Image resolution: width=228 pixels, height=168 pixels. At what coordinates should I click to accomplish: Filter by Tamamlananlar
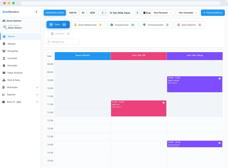coord(156,25)
